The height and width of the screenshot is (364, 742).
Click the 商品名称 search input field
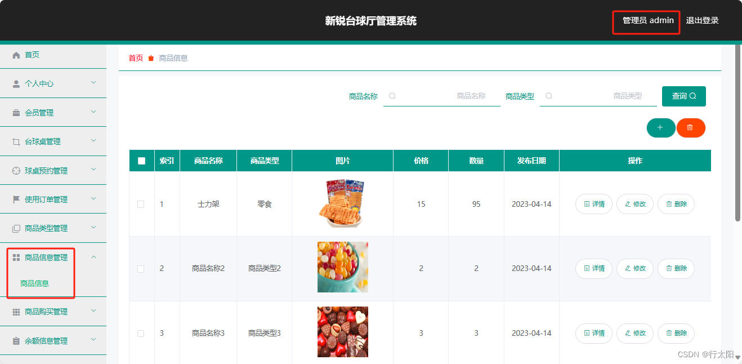[x=442, y=96]
